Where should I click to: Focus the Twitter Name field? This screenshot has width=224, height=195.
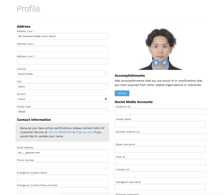coord(160,124)
